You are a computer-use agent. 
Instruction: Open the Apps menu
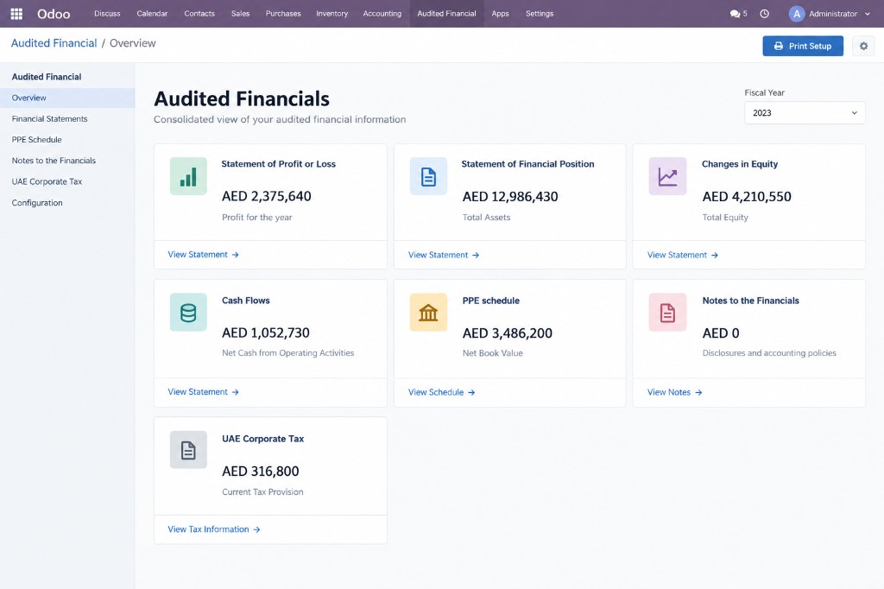coord(500,14)
